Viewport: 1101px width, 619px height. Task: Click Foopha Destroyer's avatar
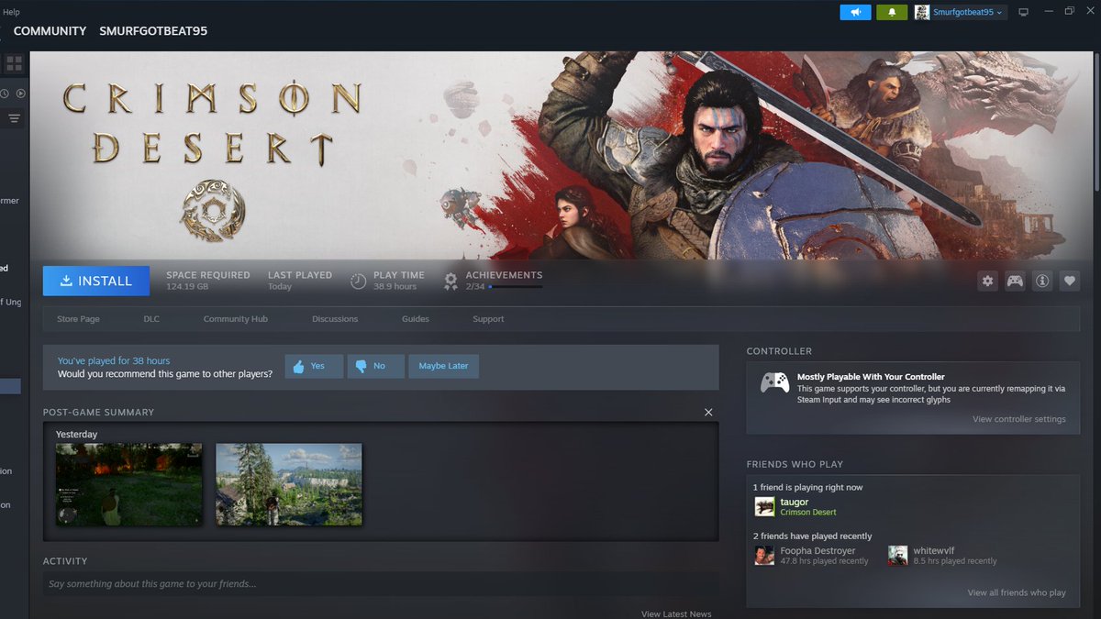(764, 555)
